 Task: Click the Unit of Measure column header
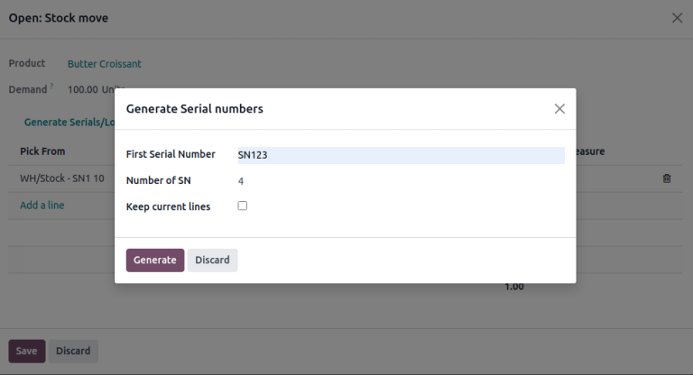588,151
